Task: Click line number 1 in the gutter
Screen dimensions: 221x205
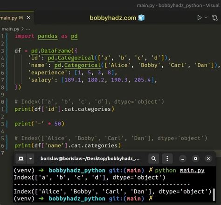Action: [2, 36]
